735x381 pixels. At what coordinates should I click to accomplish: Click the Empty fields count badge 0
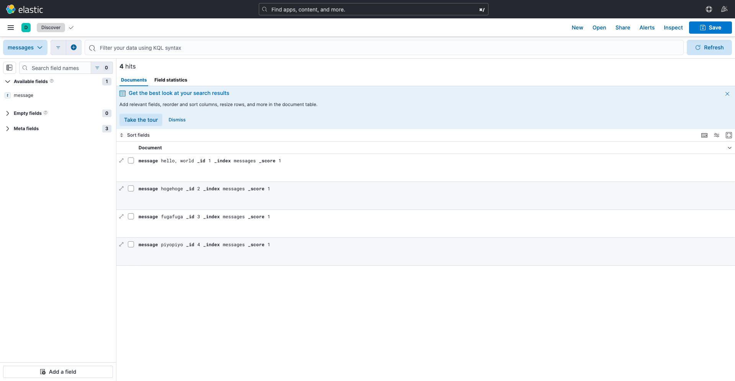(107, 113)
